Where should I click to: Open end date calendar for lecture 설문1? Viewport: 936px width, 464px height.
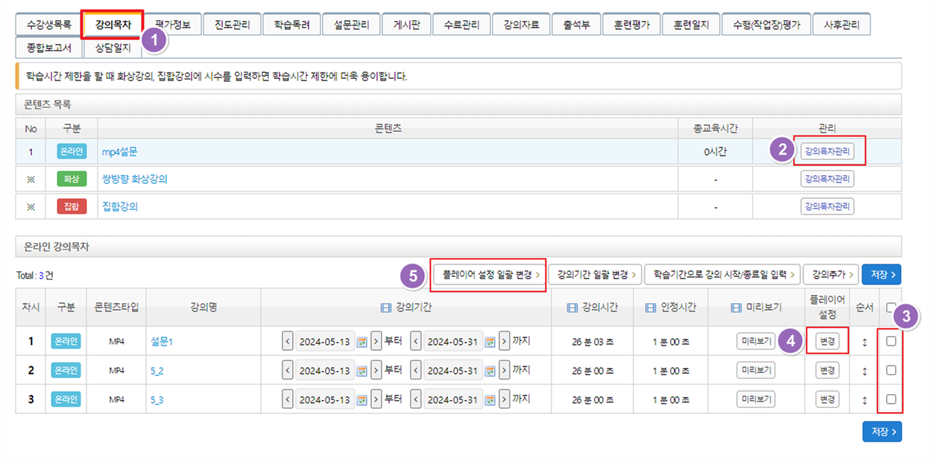pyautogui.click(x=490, y=342)
